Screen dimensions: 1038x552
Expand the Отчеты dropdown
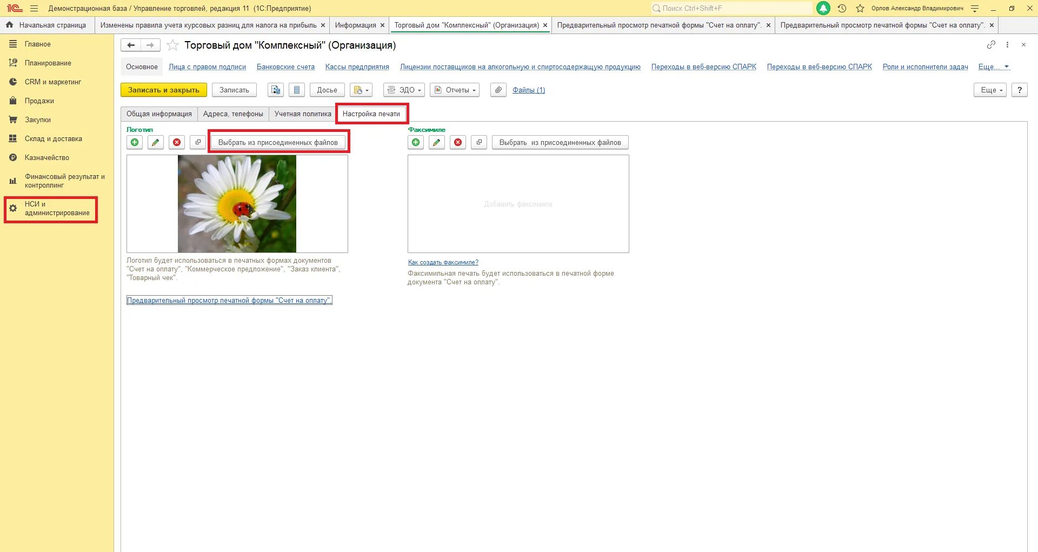click(x=455, y=90)
